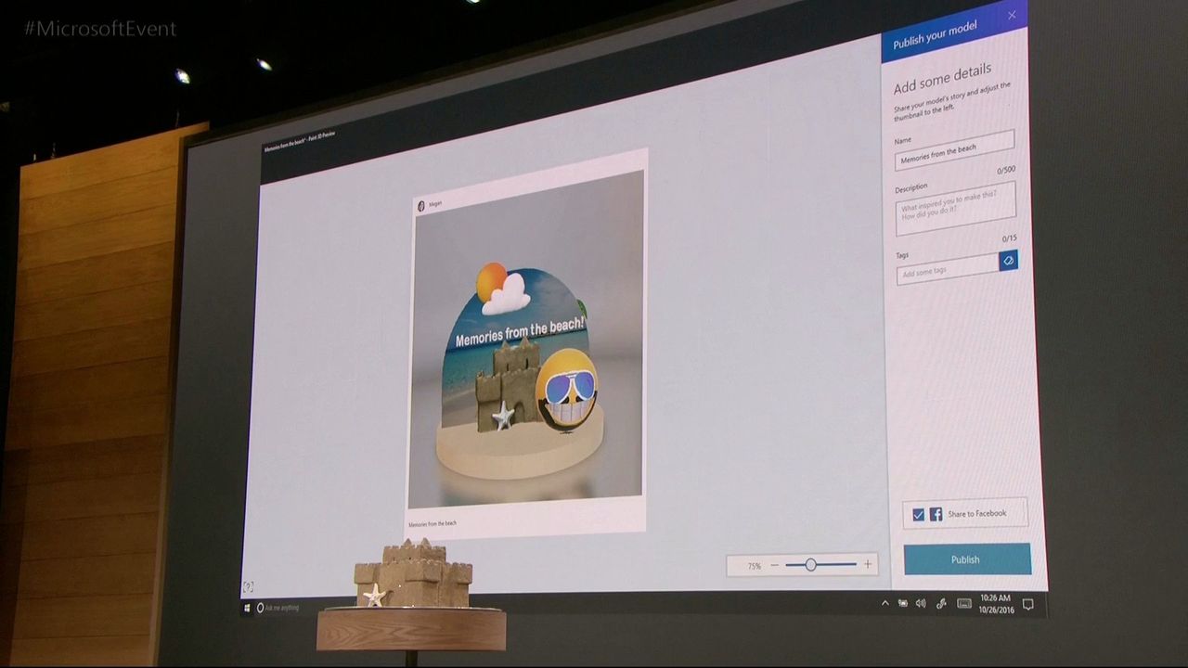The image size is (1188, 668).
Task: Click the 'Add some tags' field
Action: point(948,269)
